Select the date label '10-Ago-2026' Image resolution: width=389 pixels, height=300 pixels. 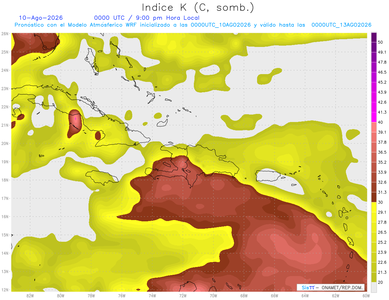(41, 18)
